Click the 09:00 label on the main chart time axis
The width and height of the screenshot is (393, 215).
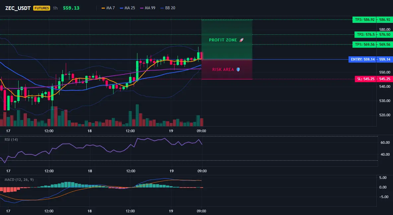(x=201, y=131)
